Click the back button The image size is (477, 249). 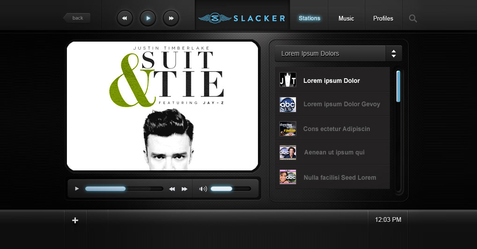[77, 18]
